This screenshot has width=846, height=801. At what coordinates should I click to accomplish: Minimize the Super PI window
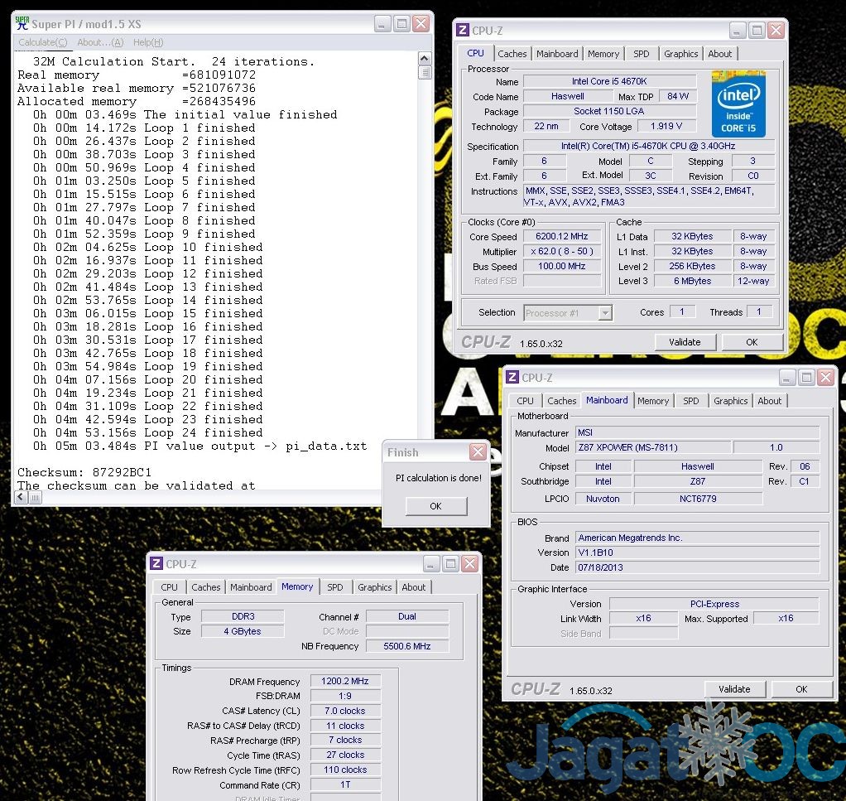pyautogui.click(x=382, y=24)
